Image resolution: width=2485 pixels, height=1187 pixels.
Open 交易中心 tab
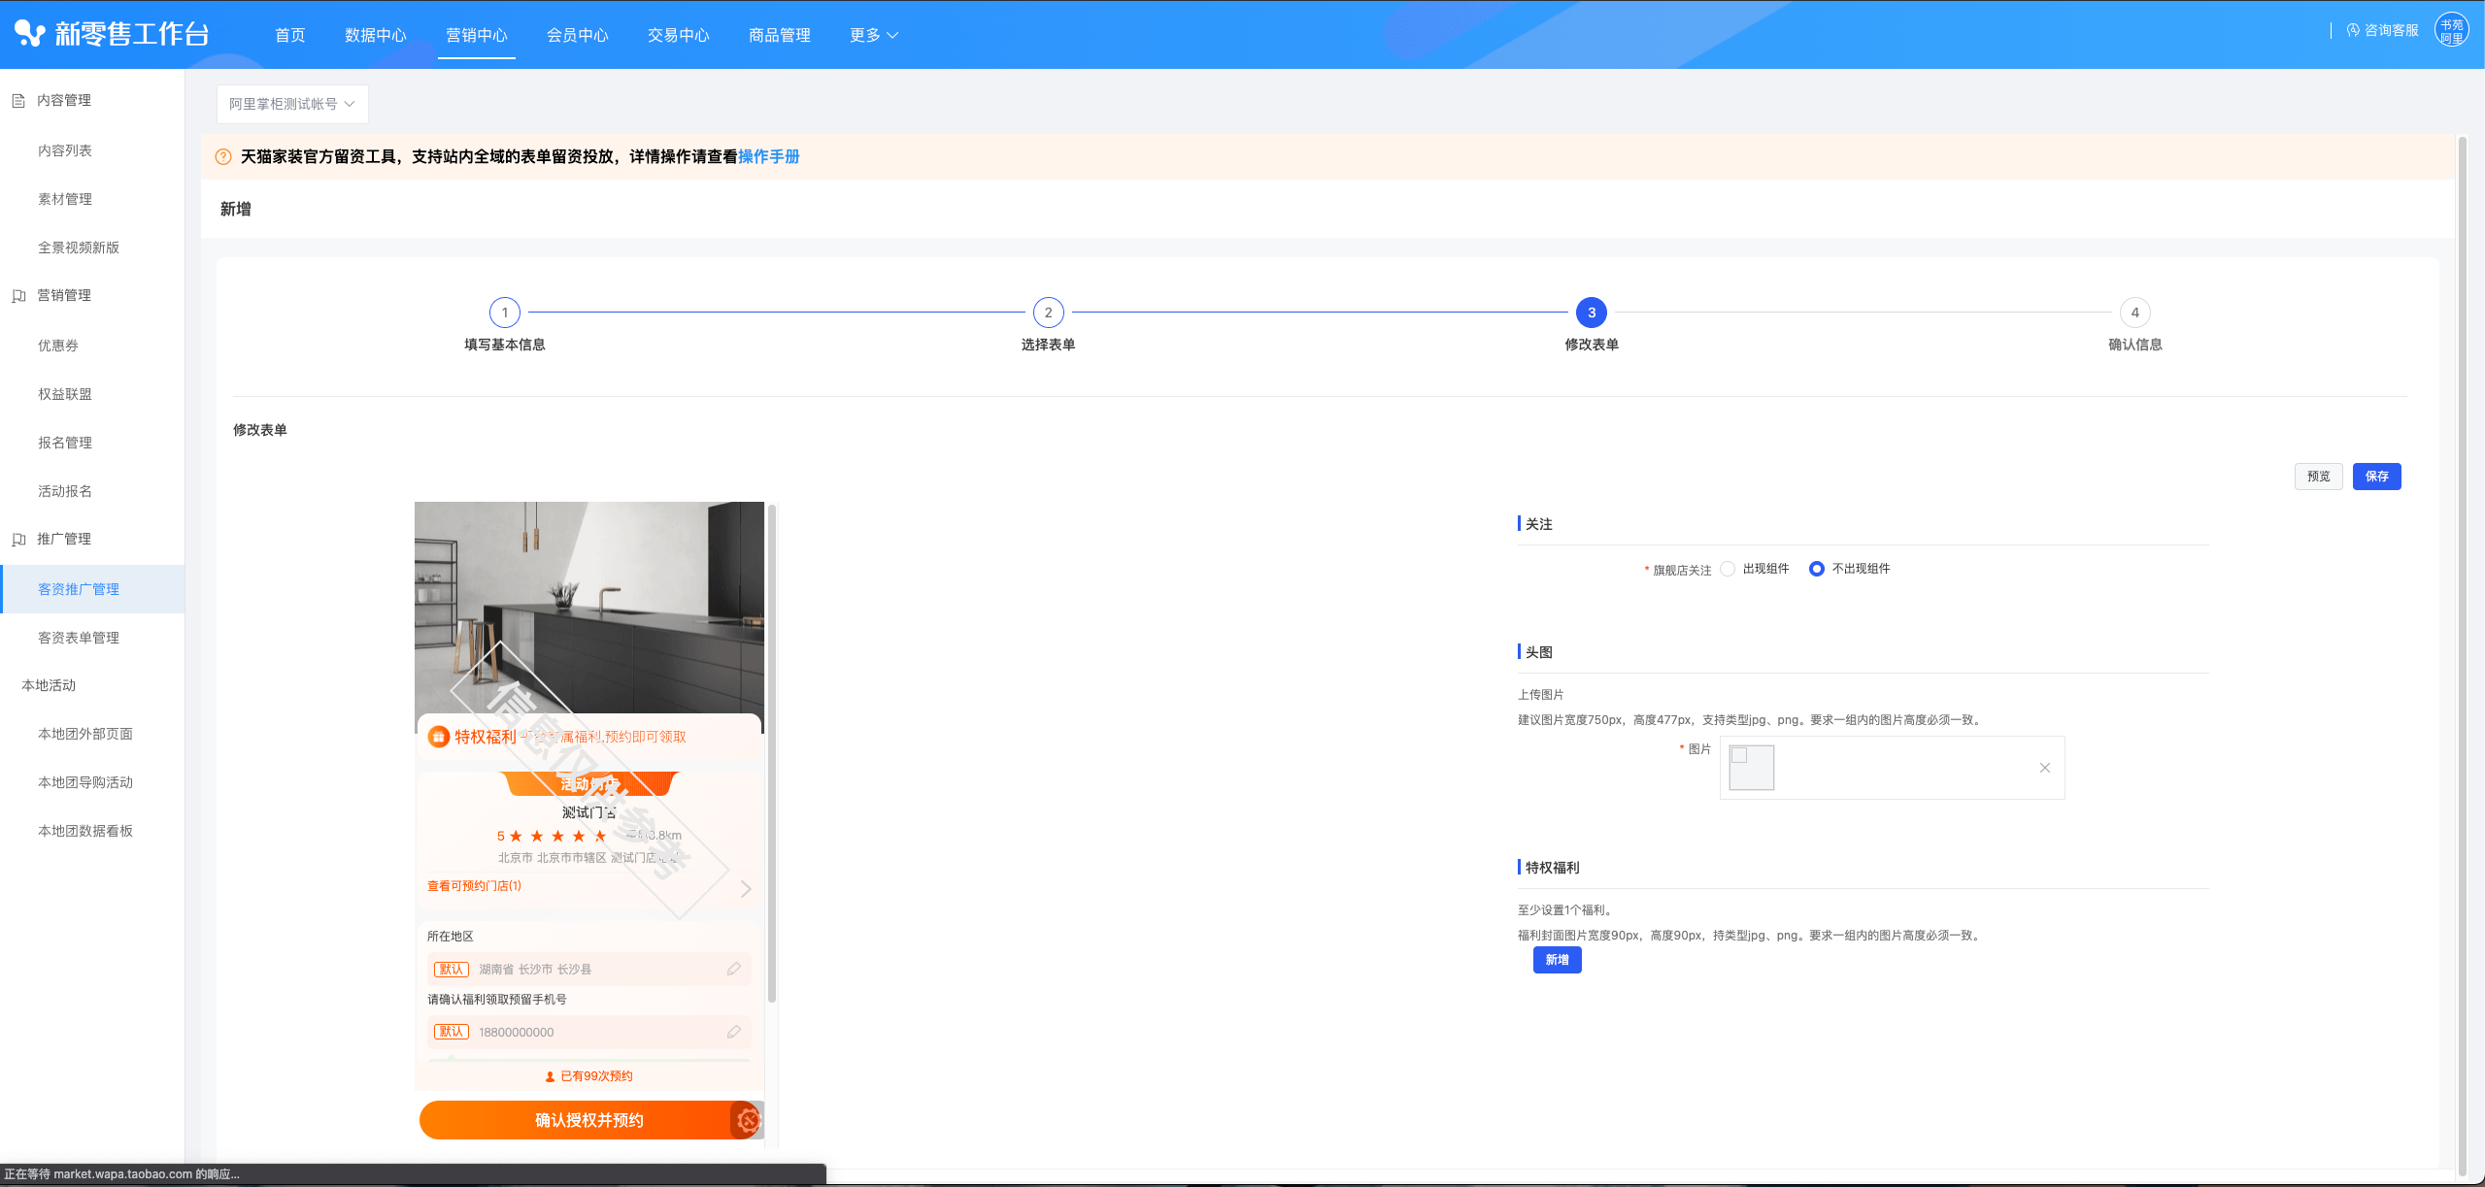[679, 35]
